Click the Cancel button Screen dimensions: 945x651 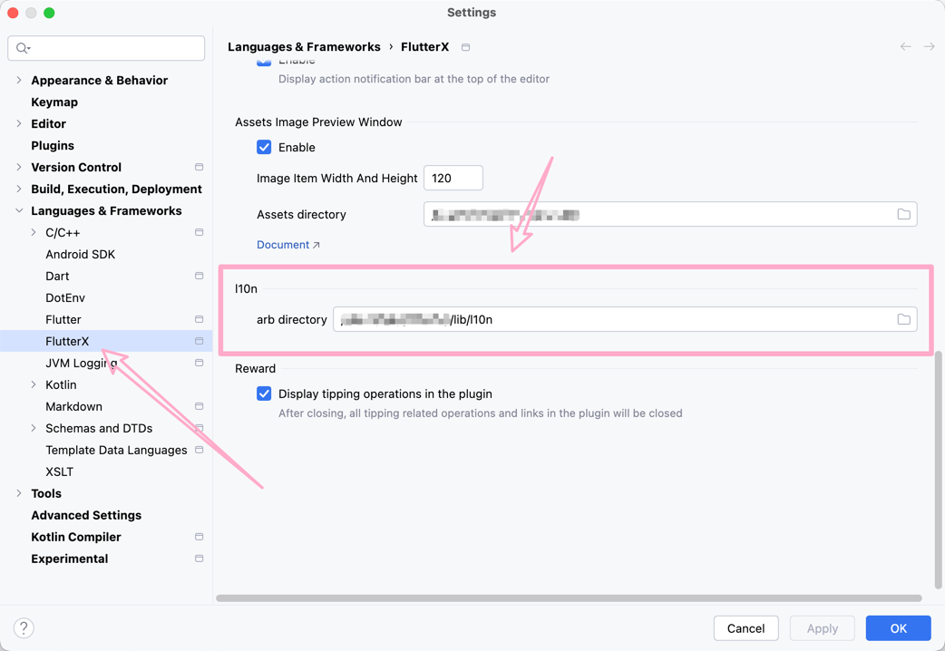coord(745,628)
